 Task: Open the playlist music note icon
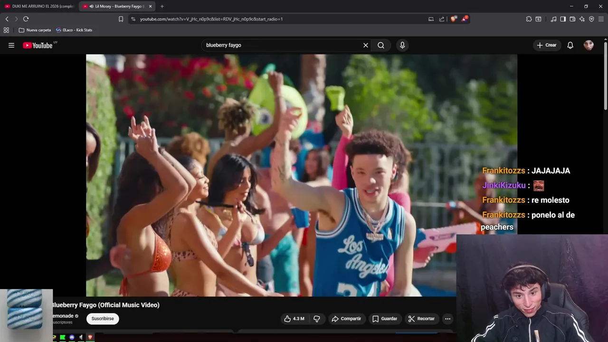tap(553, 19)
